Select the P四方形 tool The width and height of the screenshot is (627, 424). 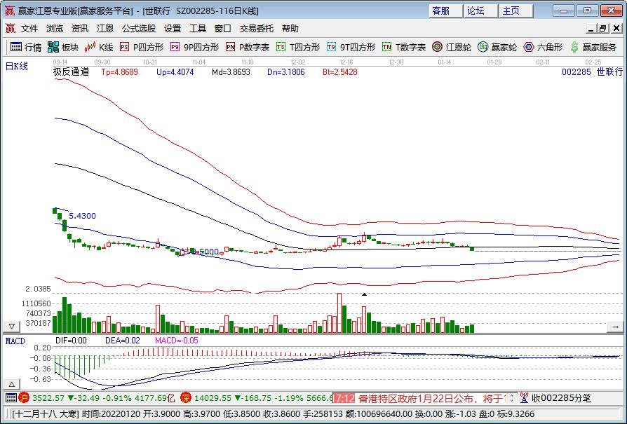142,47
